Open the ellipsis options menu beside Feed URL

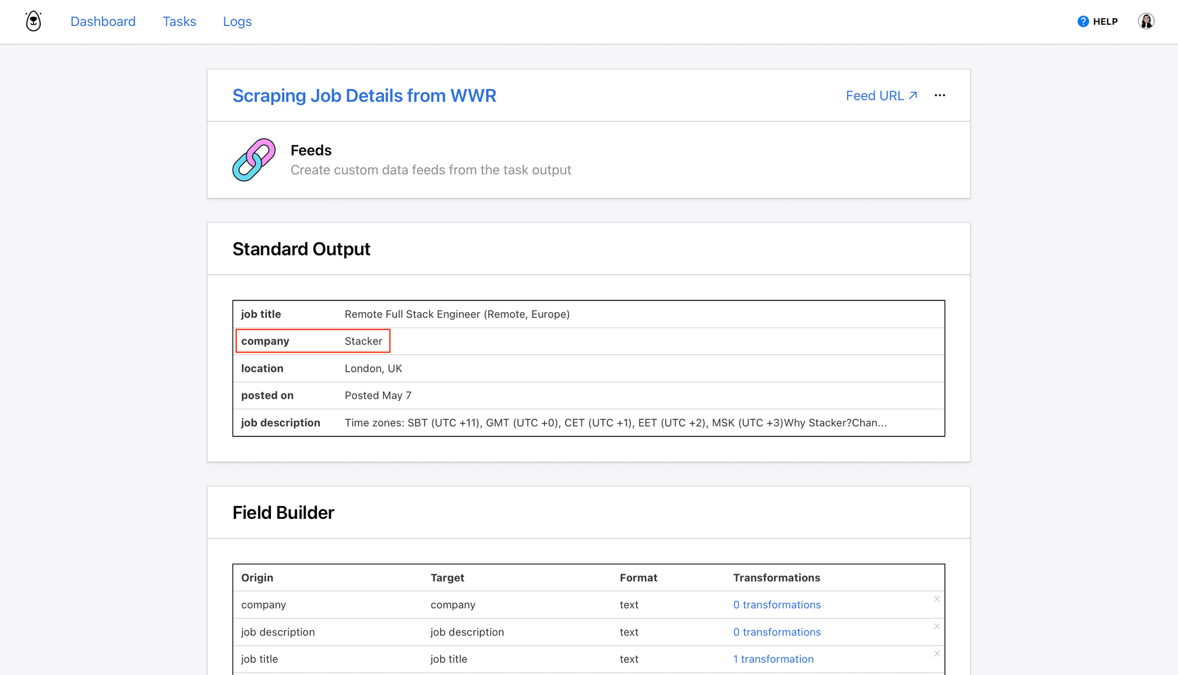coord(940,95)
